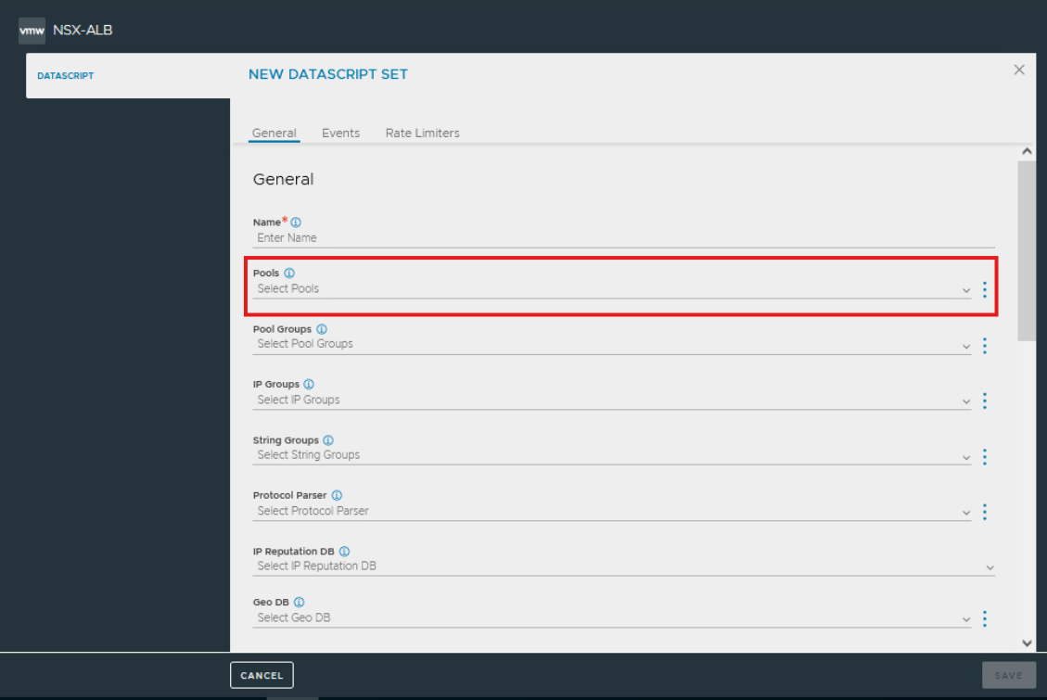This screenshot has height=700, width=1047.
Task: Open the three-dot menu for Geo DB
Action: click(984, 619)
